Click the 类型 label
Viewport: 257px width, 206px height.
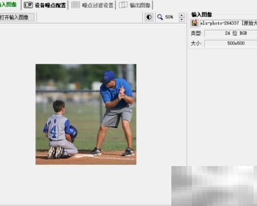(196, 33)
